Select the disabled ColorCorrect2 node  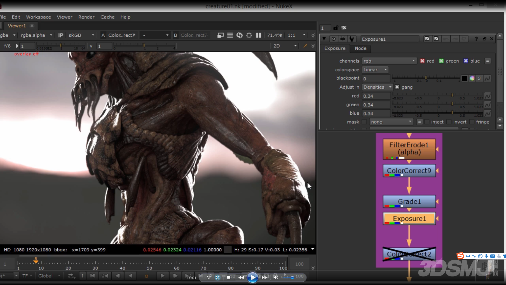coord(409,254)
